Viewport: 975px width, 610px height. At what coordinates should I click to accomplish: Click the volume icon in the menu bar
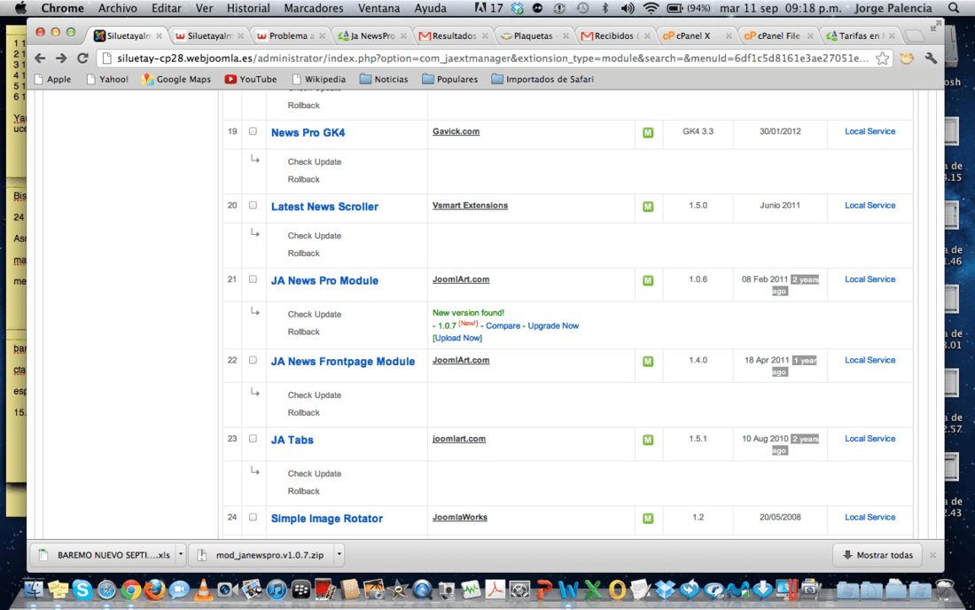pyautogui.click(x=628, y=8)
